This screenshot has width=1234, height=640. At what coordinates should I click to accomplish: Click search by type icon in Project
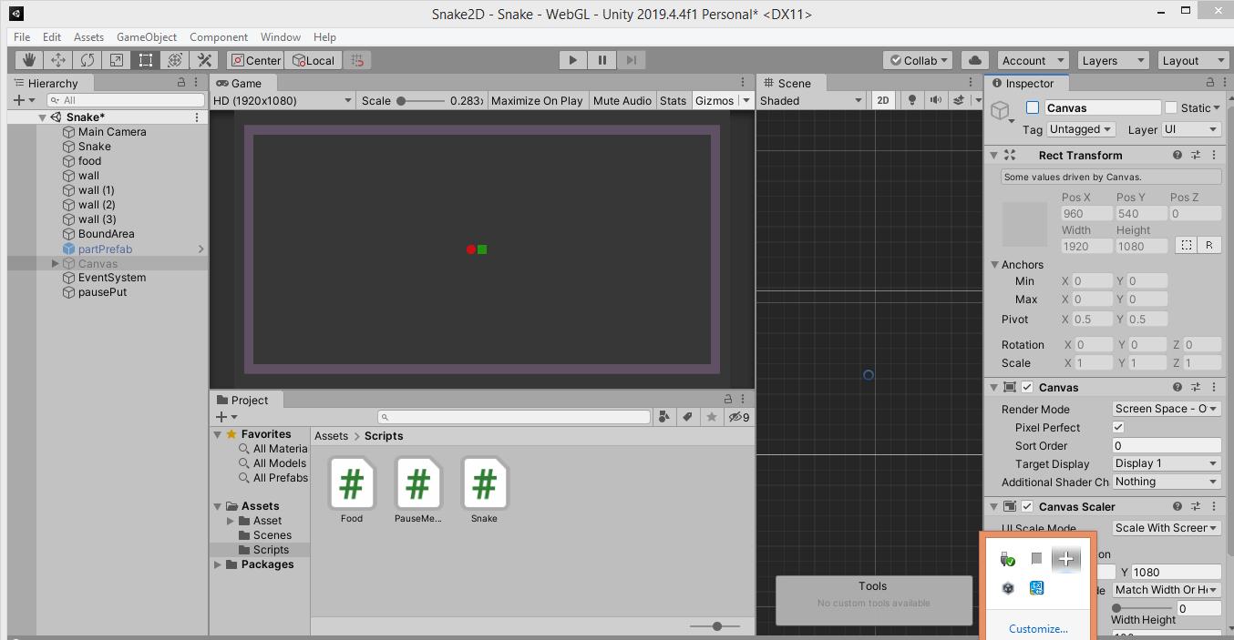(x=664, y=417)
